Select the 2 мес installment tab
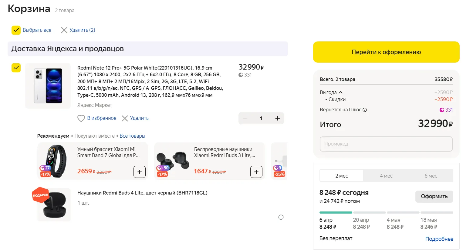463x252 pixels. pyautogui.click(x=342, y=176)
